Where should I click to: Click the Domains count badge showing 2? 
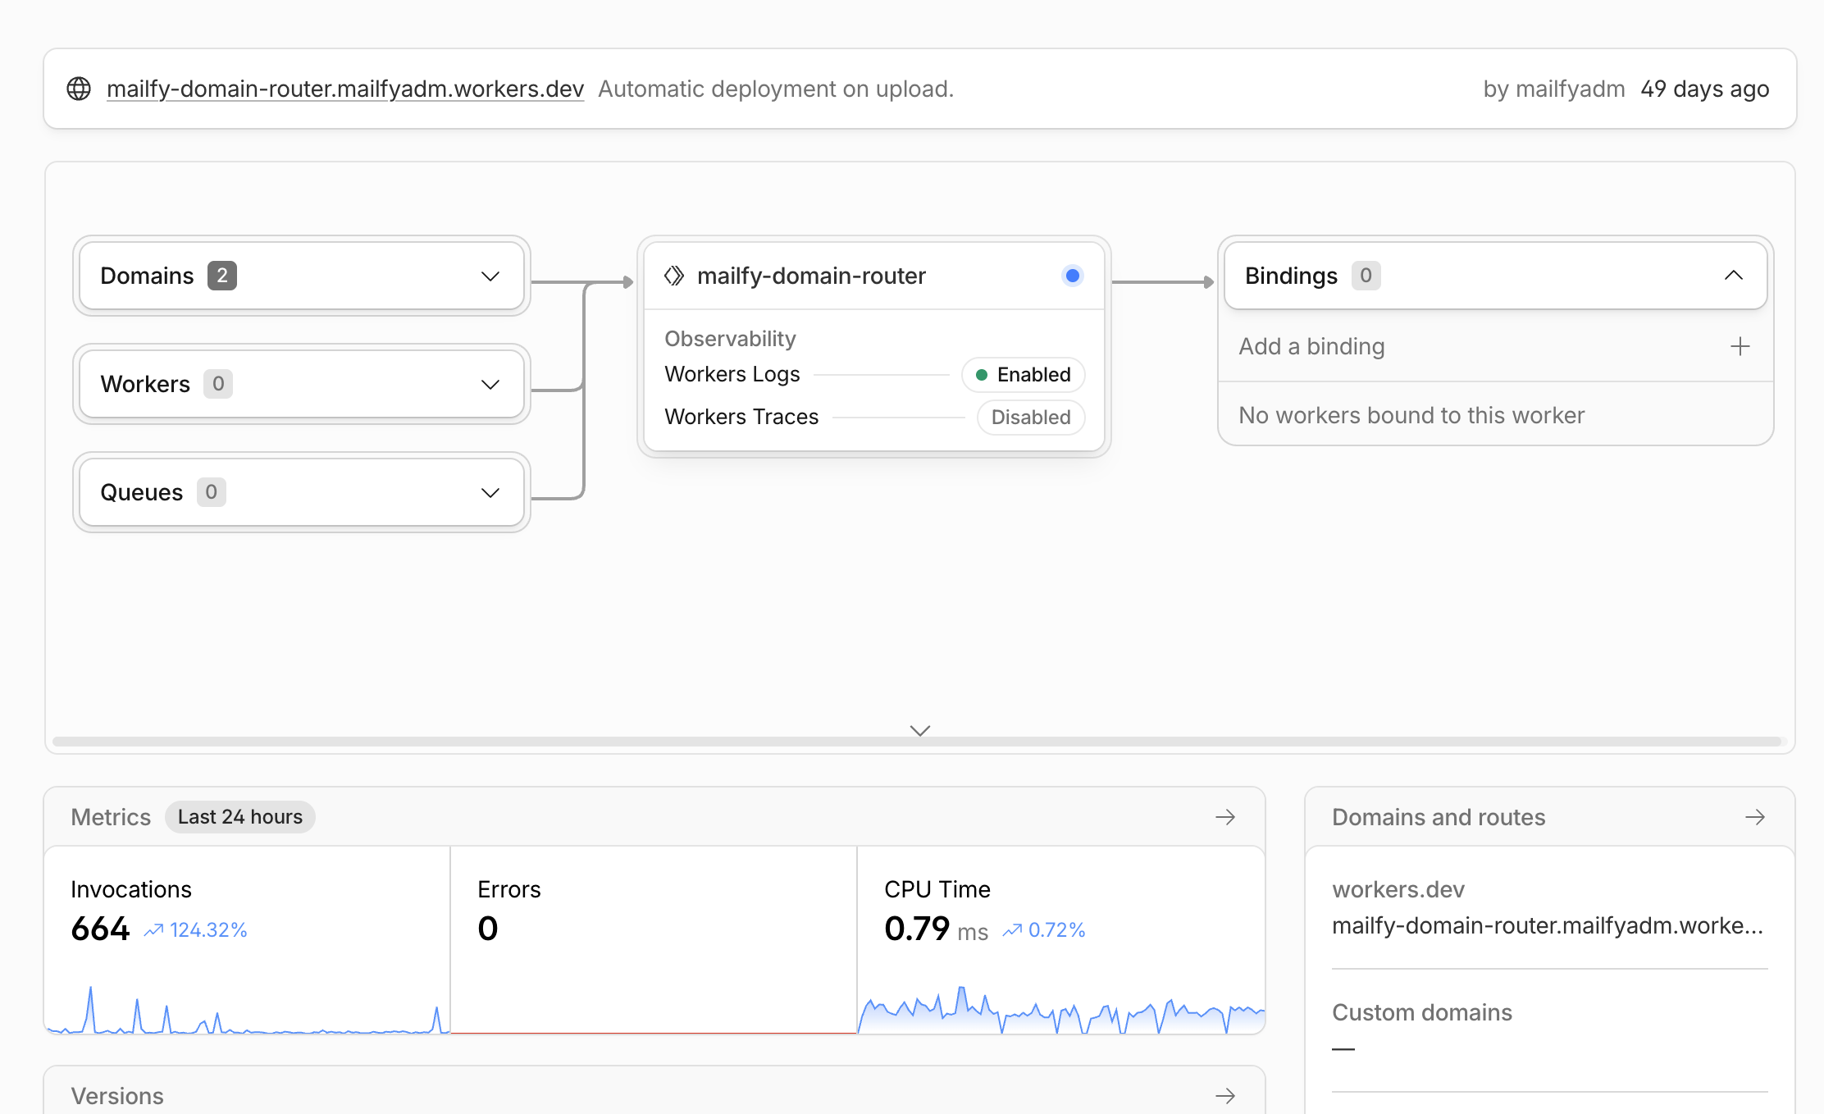click(x=222, y=276)
